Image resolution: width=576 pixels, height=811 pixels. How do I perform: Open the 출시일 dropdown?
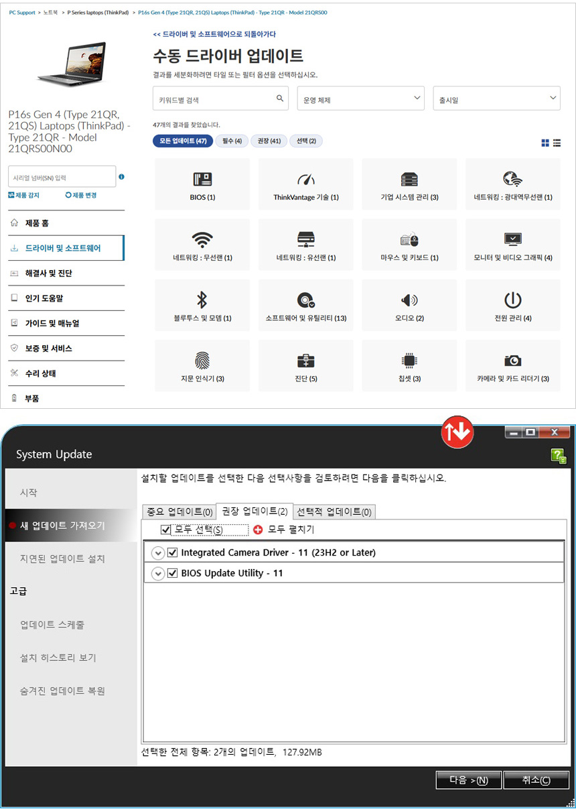(x=496, y=99)
